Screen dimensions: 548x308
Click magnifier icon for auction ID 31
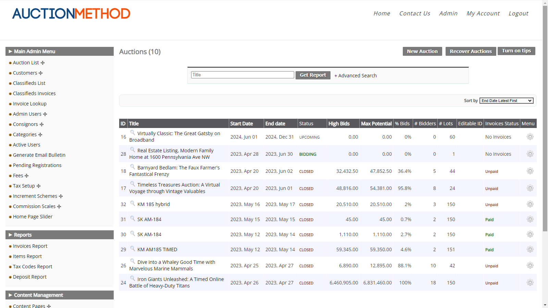133,218
